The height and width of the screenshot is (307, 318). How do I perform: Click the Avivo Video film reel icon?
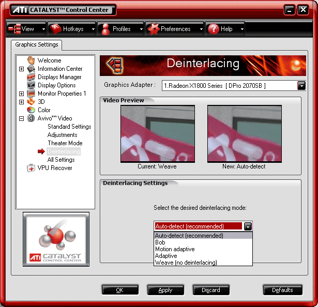point(31,118)
